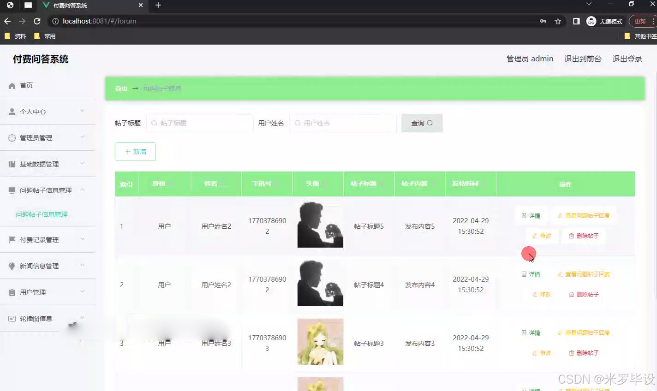The width and height of the screenshot is (657, 391).
Task: Open the 资料 bookmarks folder
Action: [x=16, y=36]
